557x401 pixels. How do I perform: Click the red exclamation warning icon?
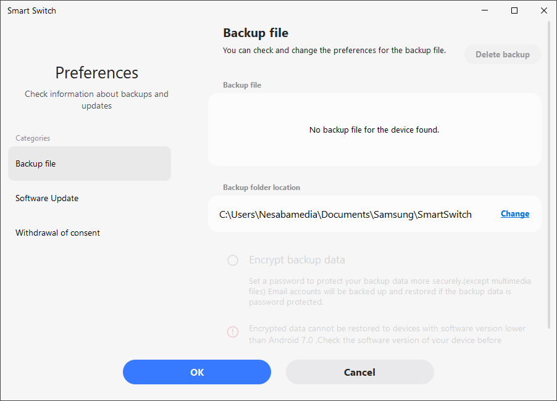pos(233,332)
